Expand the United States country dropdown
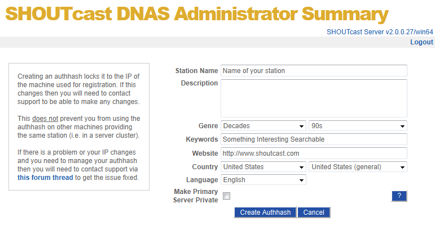 coord(263,167)
